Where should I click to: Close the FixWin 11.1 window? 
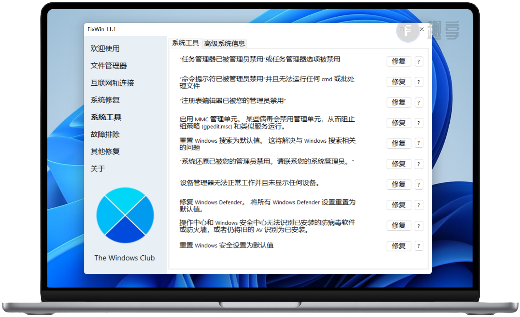[x=422, y=29]
